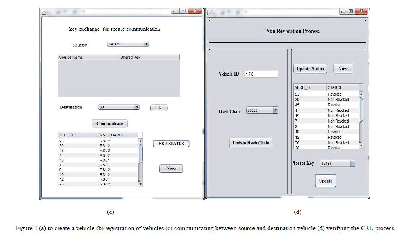Viewport: 399px width, 238px height.
Task: Focus the Vehicle ID text field
Action: [261, 74]
